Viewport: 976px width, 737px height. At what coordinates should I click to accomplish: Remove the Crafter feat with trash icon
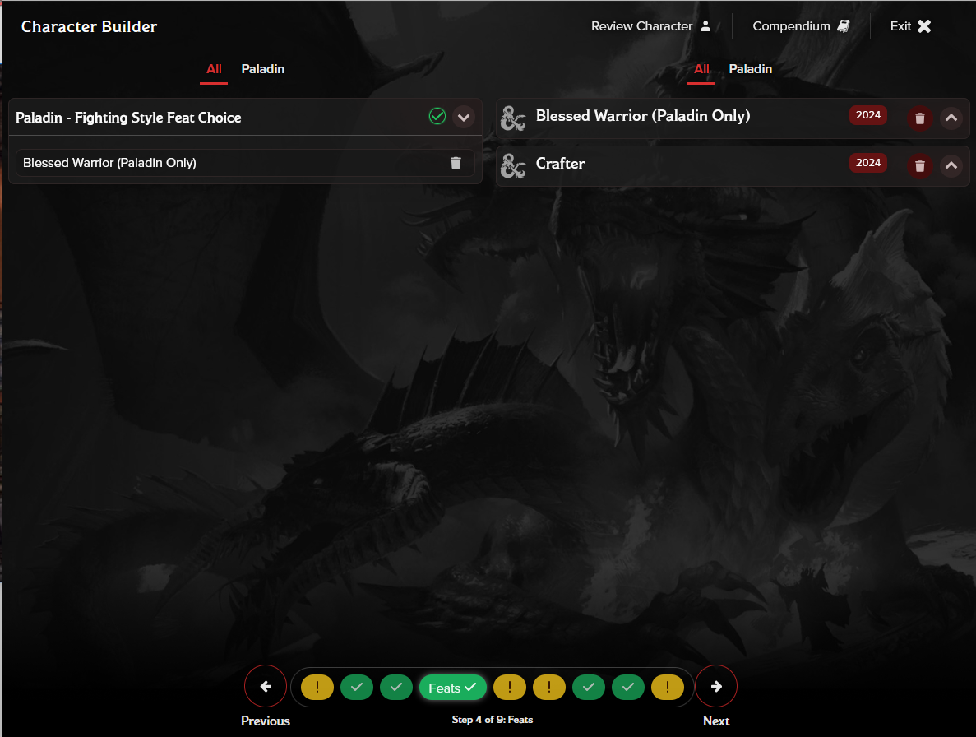919,166
